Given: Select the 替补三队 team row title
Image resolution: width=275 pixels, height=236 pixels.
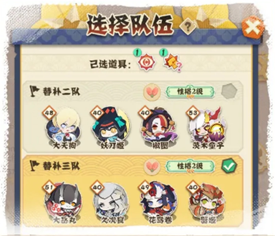Looking at the screenshot, I should pos(61,166).
